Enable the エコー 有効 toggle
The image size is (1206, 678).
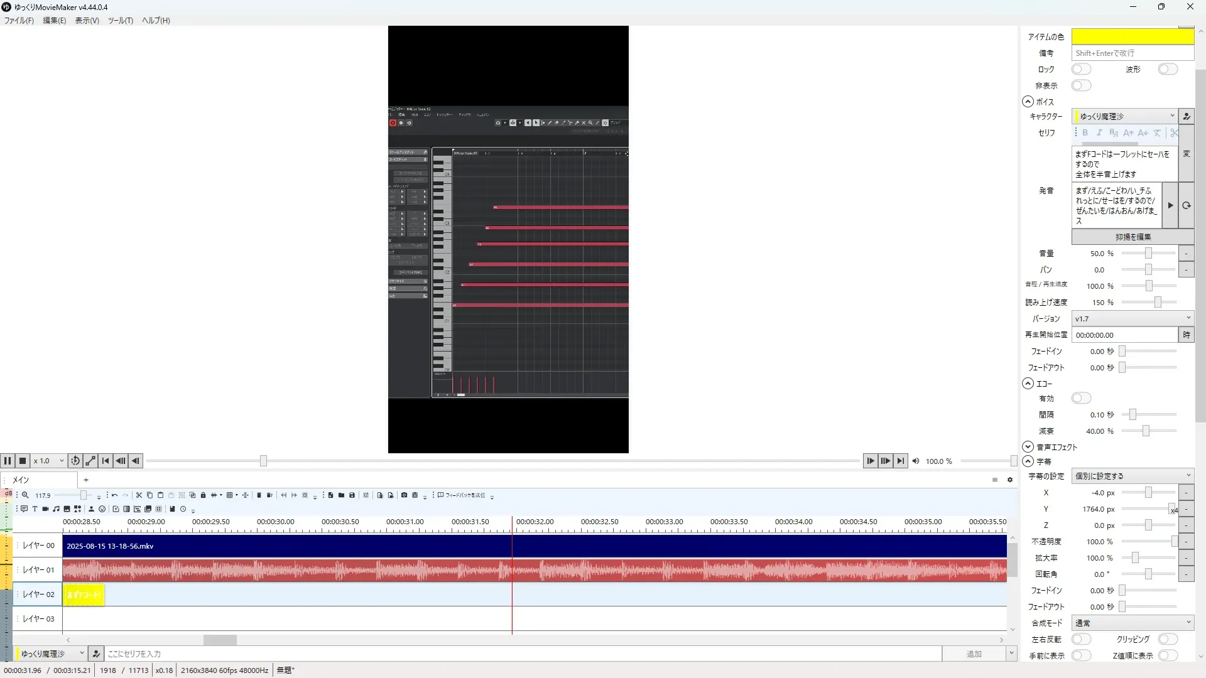[x=1081, y=398]
